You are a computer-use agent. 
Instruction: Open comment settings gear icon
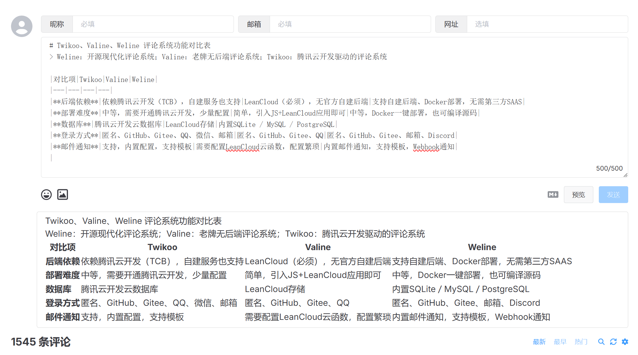(625, 342)
